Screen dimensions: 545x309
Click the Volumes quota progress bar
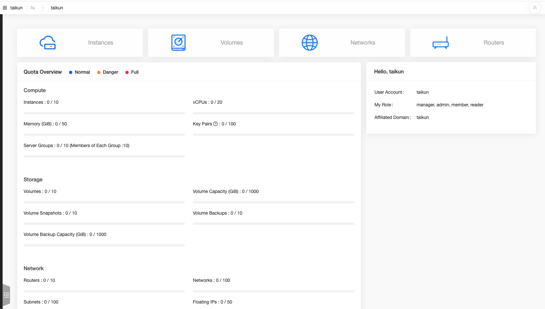[104, 202]
